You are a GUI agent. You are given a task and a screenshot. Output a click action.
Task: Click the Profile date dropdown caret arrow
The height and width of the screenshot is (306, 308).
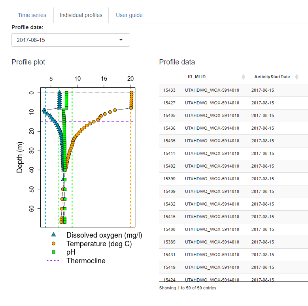pyautogui.click(x=121, y=40)
